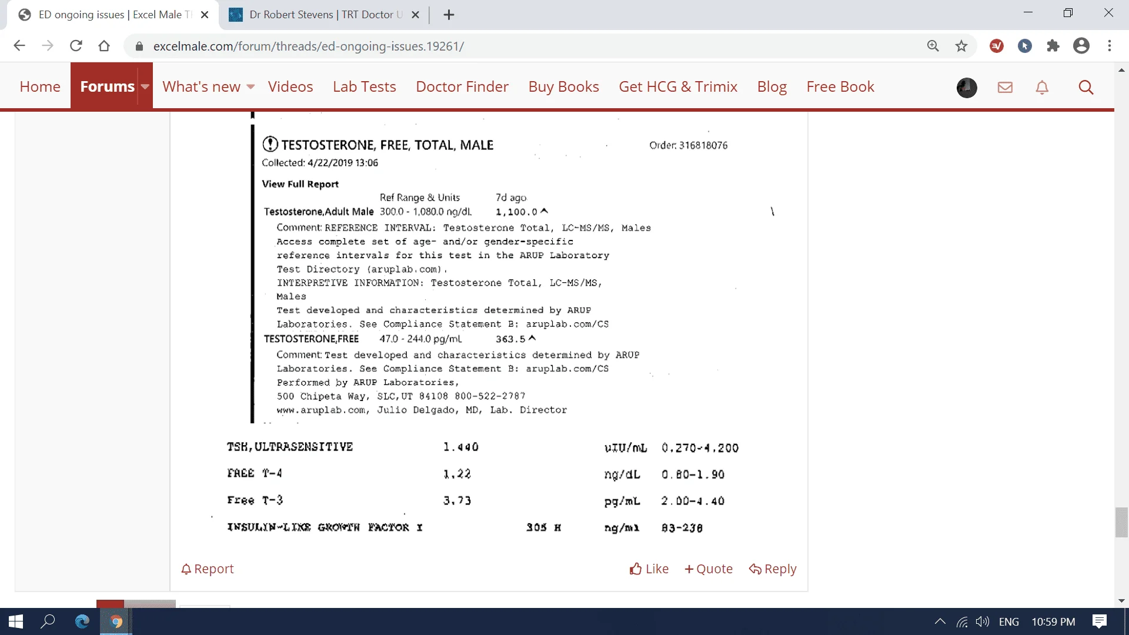The width and height of the screenshot is (1129, 635).
Task: Open the inbox envelope icon
Action: [1005, 88]
